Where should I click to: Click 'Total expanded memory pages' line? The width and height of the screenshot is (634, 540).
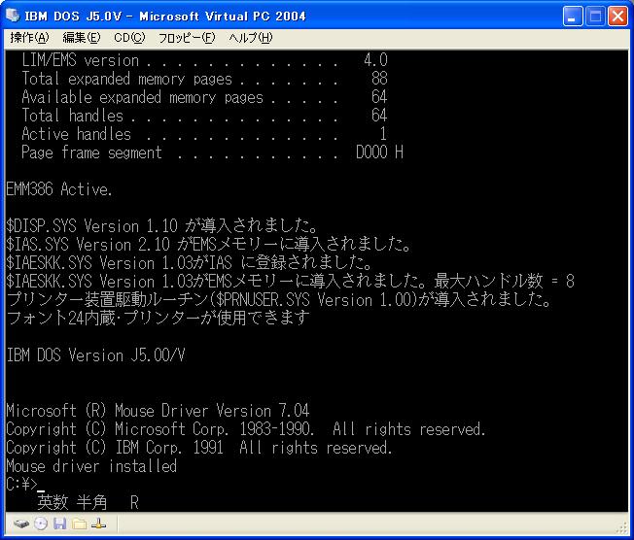click(x=204, y=79)
